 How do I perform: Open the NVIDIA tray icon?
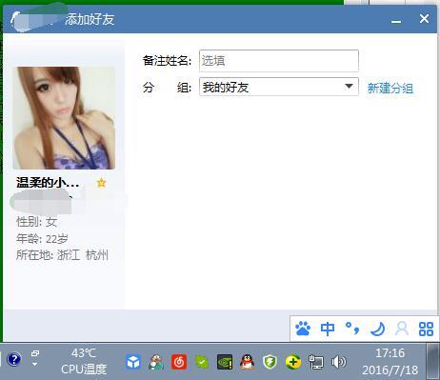(x=225, y=362)
